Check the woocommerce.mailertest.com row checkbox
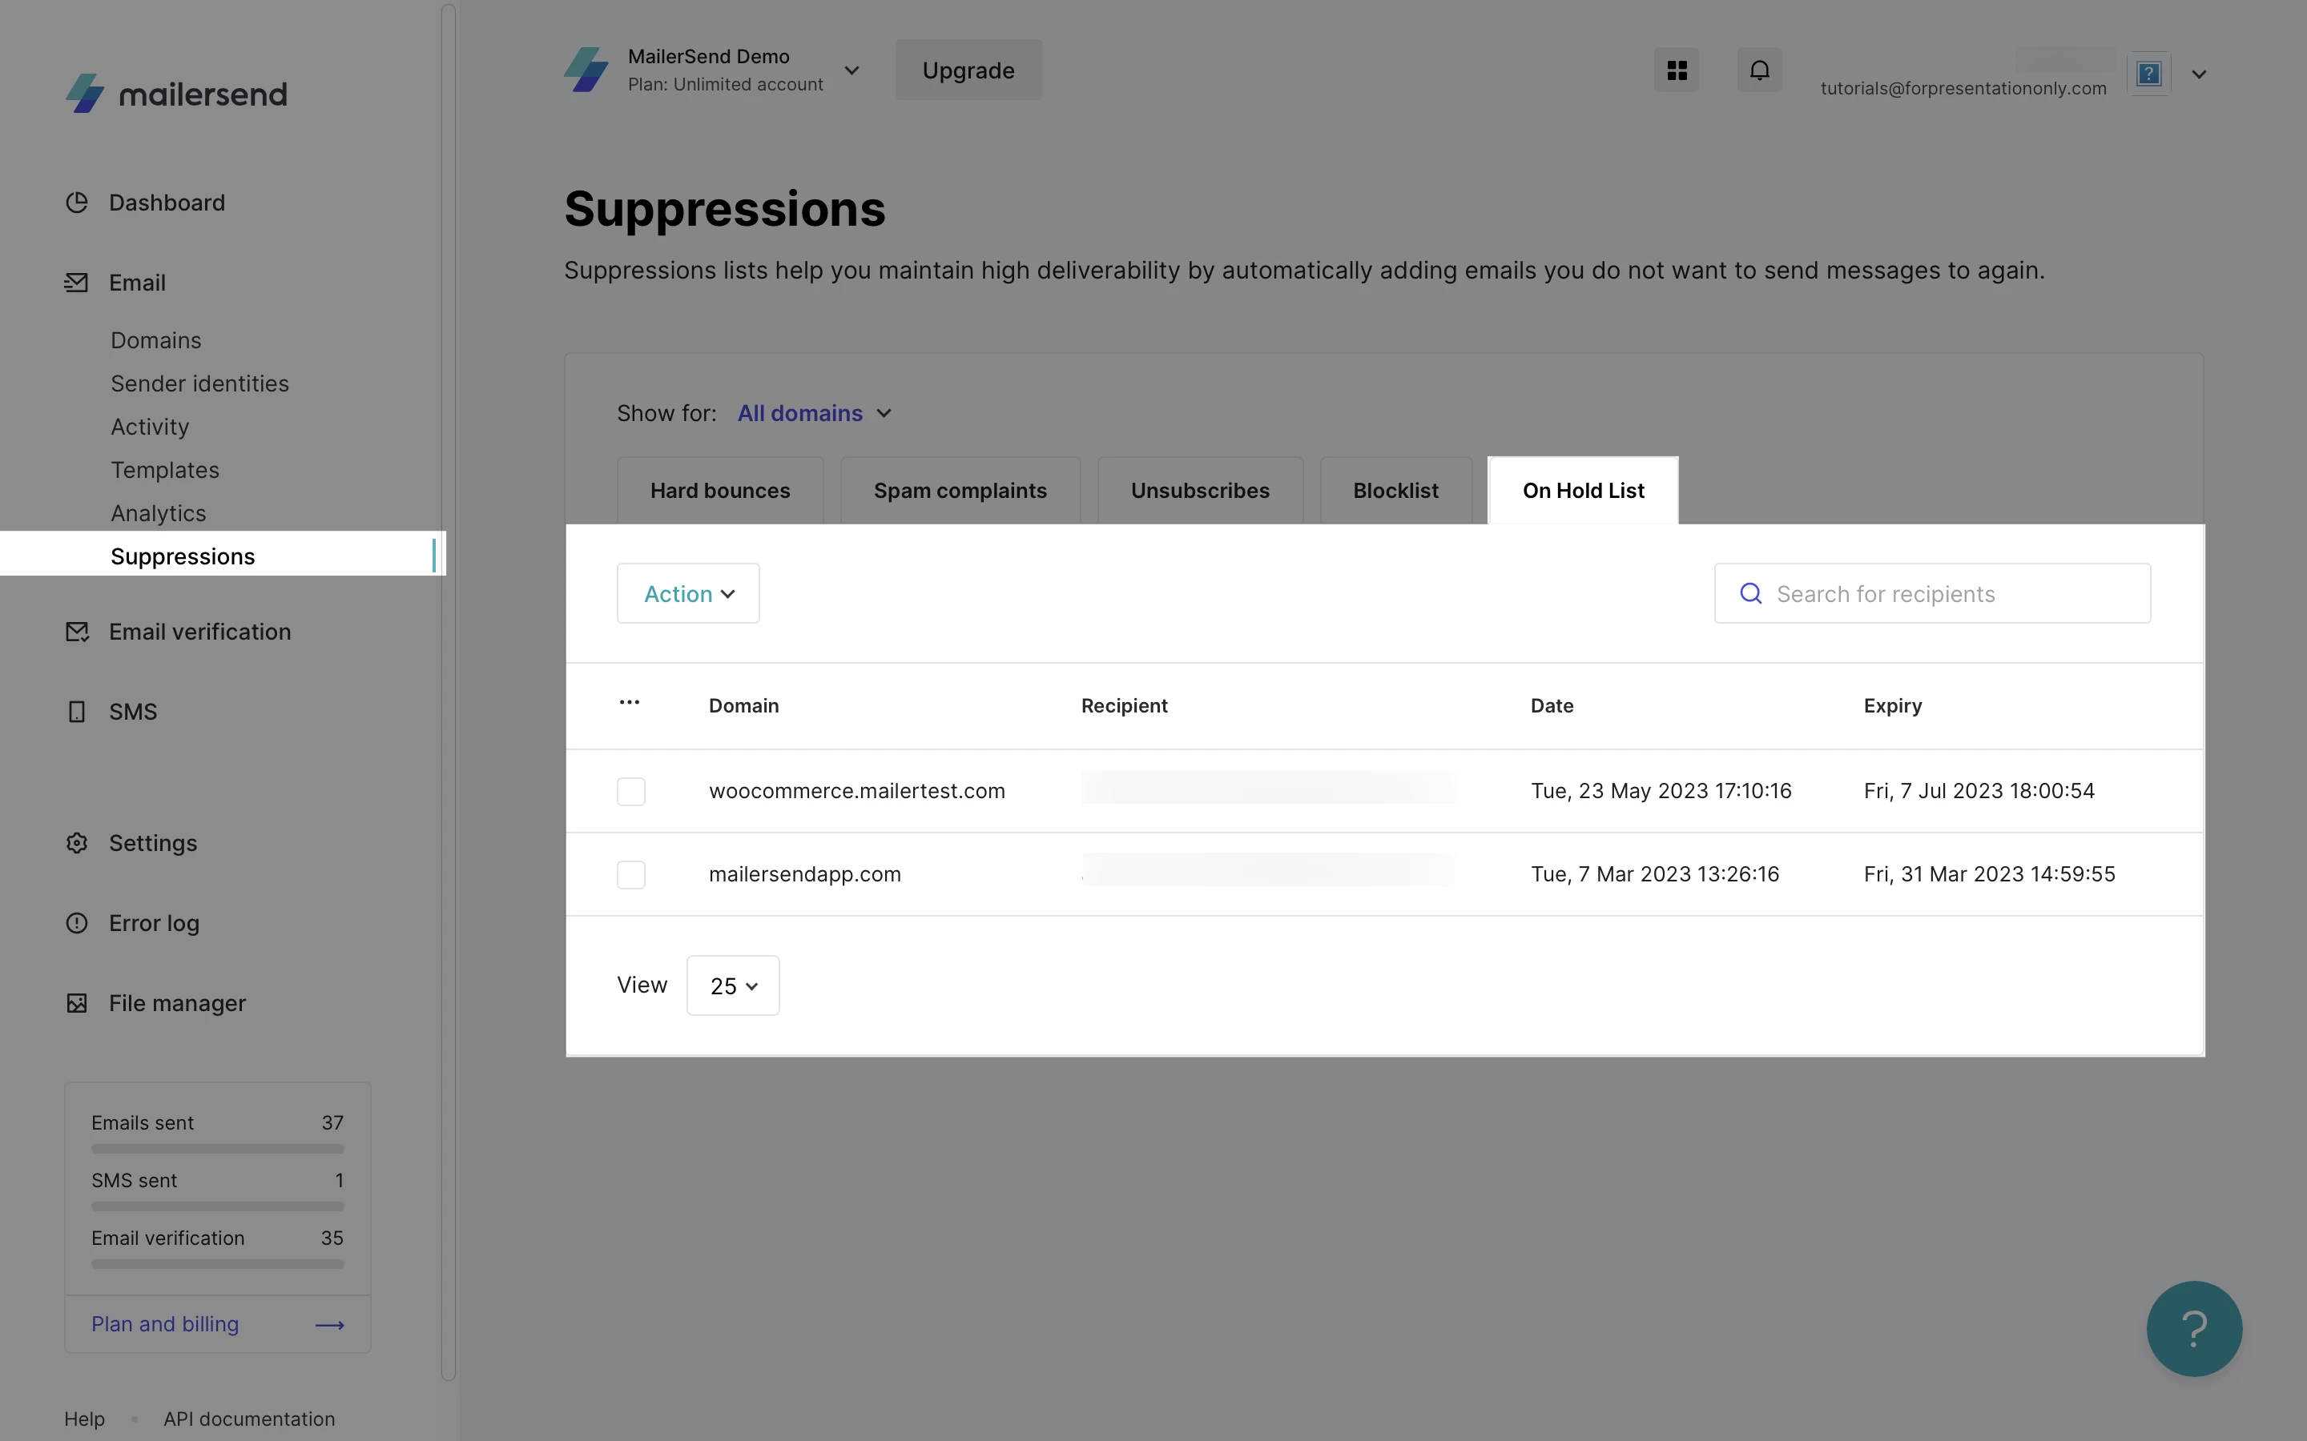Viewport: 2307px width, 1441px height. pos(631,791)
